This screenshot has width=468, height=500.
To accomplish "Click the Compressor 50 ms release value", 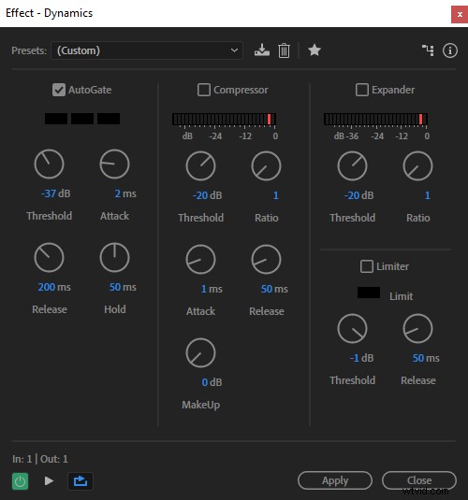I will (x=274, y=289).
